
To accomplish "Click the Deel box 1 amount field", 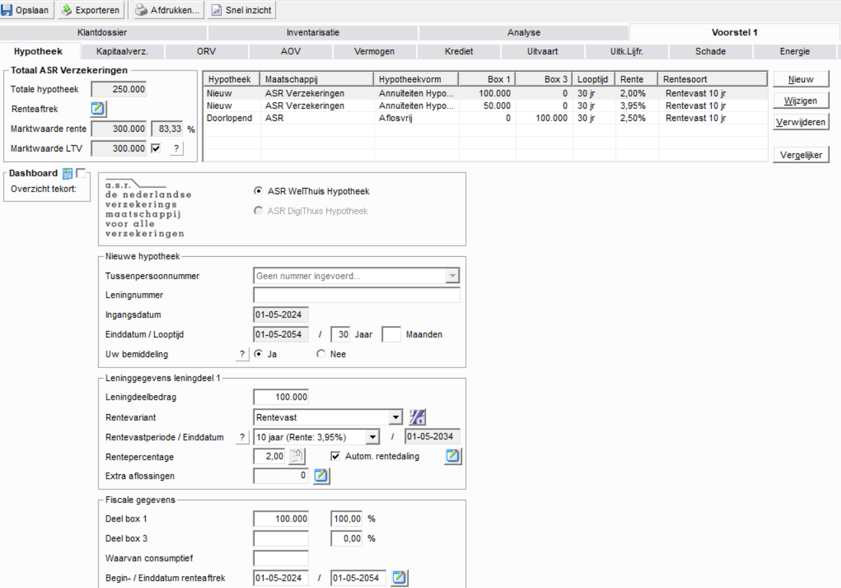I will click(281, 519).
